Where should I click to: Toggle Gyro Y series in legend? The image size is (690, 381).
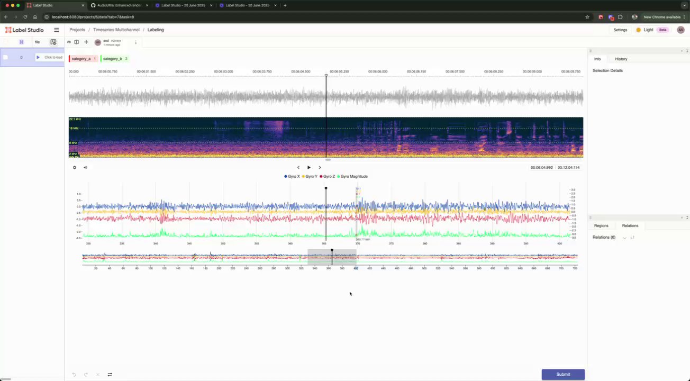coord(310,176)
